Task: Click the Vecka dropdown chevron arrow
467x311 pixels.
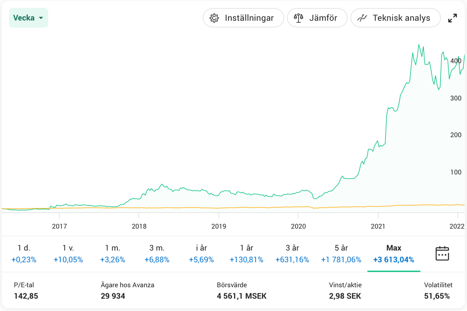Action: 41,18
